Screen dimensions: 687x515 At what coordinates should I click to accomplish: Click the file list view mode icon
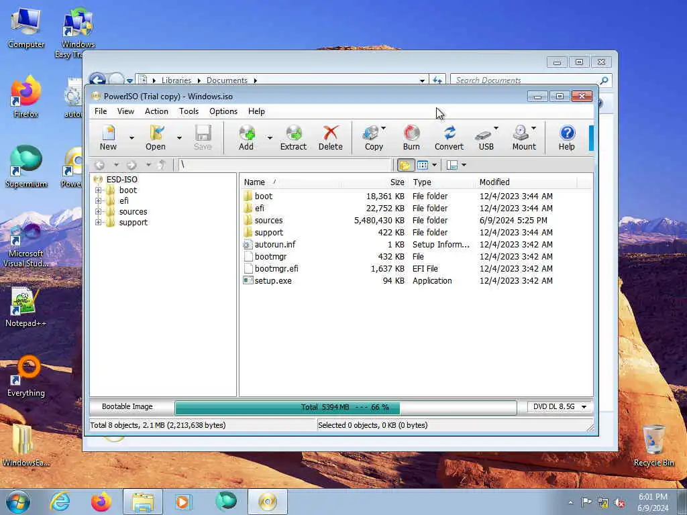(x=423, y=165)
